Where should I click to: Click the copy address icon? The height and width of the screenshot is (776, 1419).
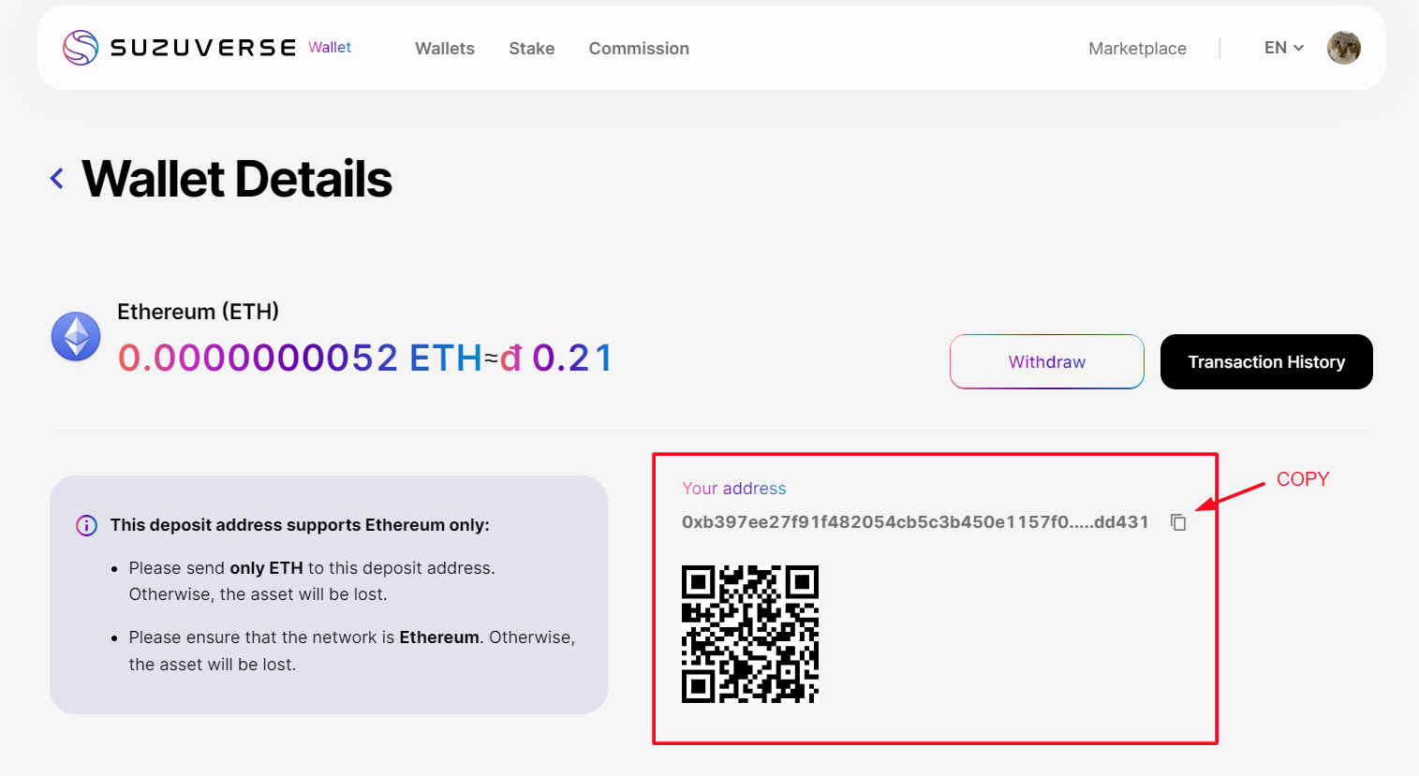click(x=1177, y=522)
